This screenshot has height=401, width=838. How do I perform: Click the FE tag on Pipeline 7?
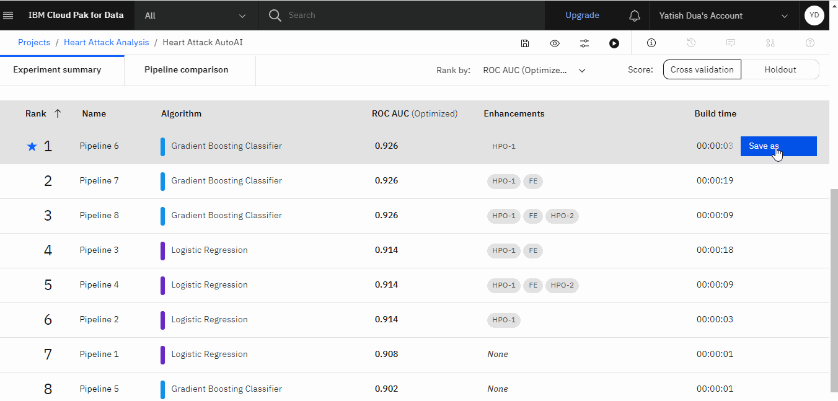(x=533, y=181)
